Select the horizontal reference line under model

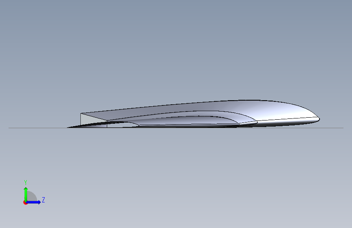[176, 128]
